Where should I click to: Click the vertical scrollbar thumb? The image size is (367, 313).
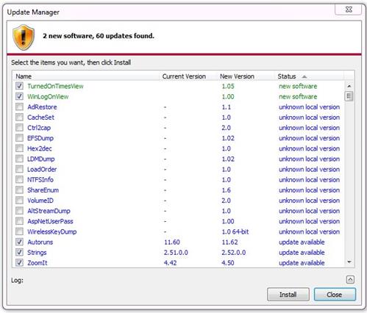[x=349, y=96]
